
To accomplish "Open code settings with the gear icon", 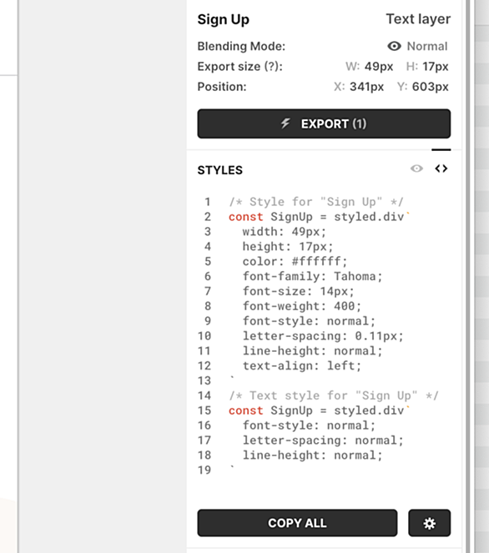I will click(430, 523).
